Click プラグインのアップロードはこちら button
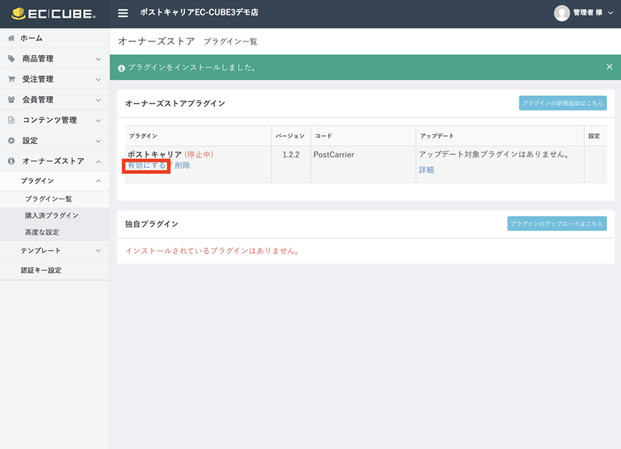621x449 pixels. click(557, 224)
